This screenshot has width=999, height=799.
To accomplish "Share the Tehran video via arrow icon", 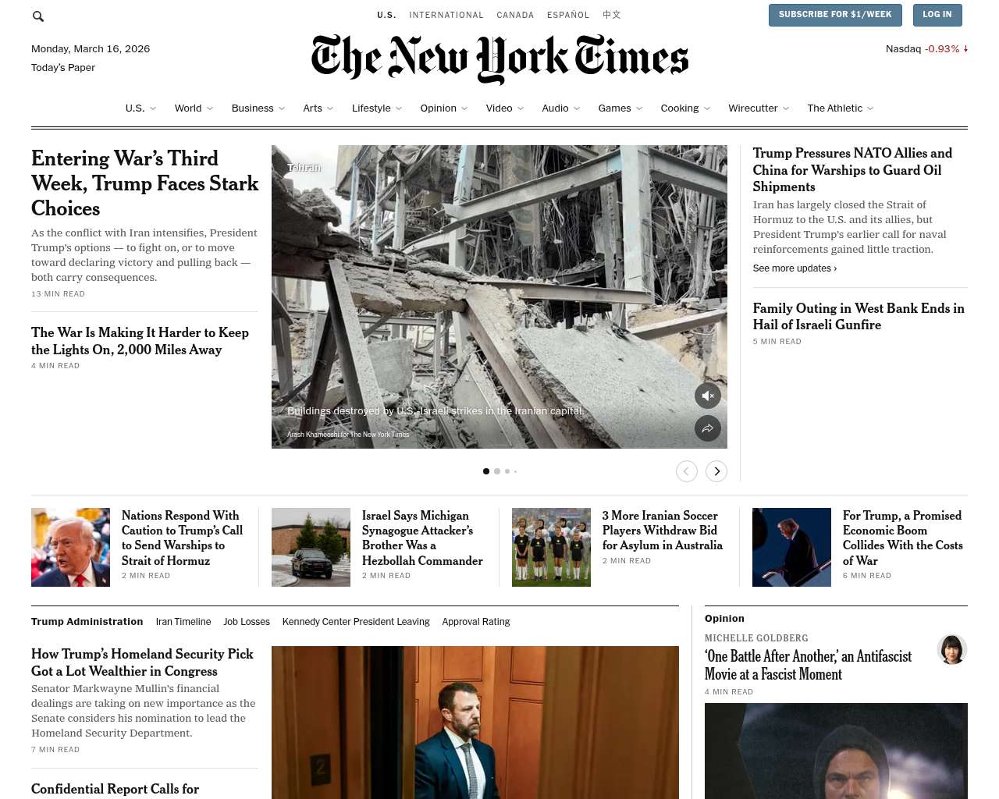I will (708, 428).
